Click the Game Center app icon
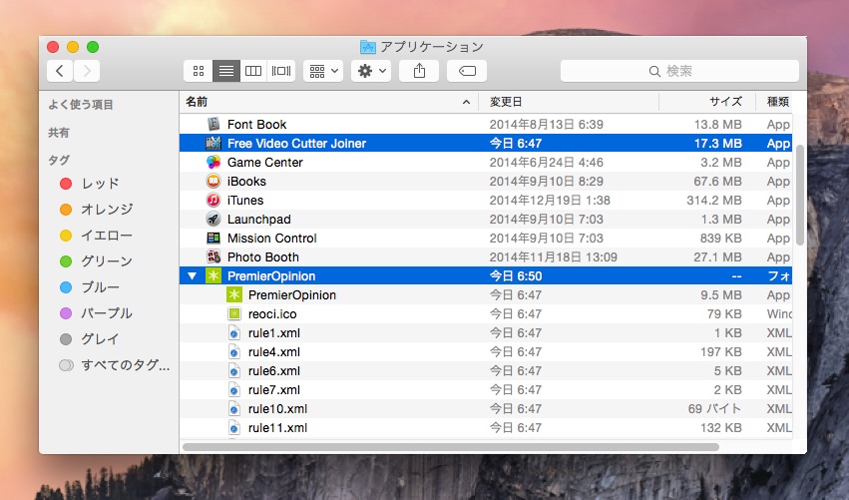Image resolution: width=849 pixels, height=500 pixels. [213, 162]
